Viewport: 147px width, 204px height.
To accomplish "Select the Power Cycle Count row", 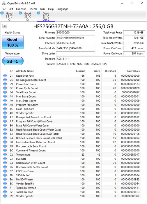I will coord(72,88).
